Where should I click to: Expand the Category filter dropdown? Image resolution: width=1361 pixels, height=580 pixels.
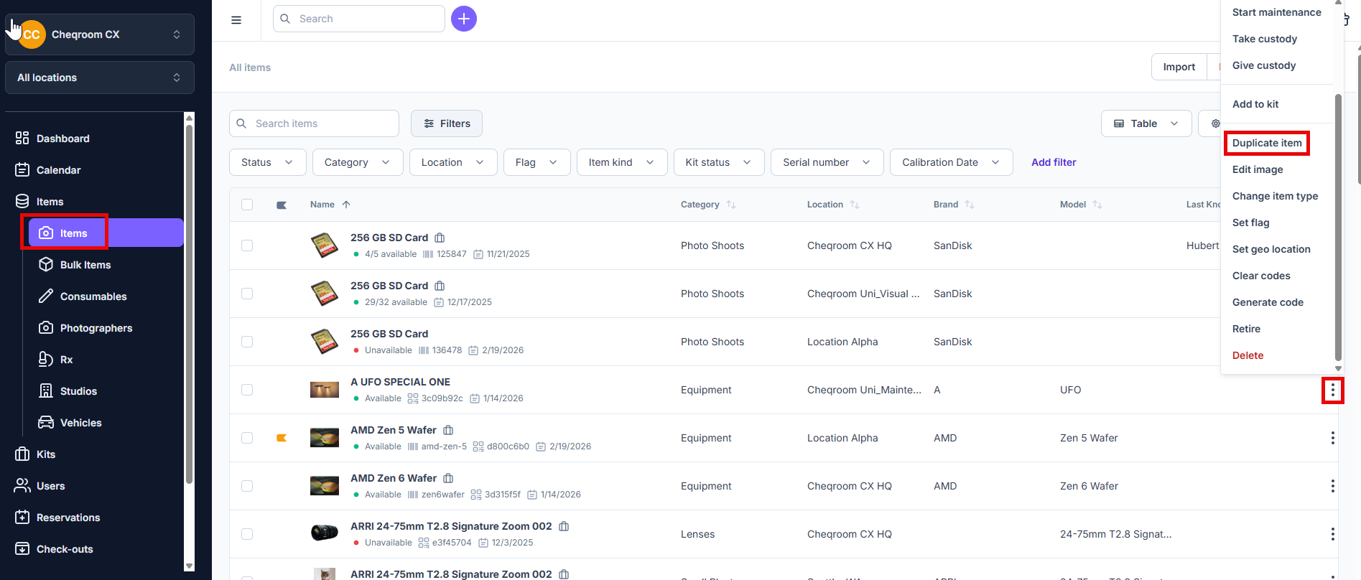tap(357, 162)
